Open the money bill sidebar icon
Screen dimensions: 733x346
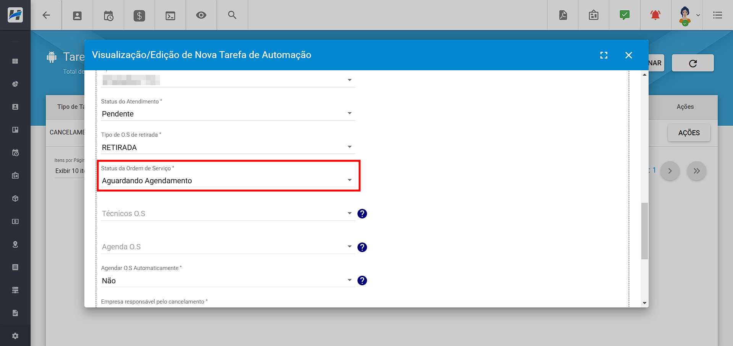(15, 222)
